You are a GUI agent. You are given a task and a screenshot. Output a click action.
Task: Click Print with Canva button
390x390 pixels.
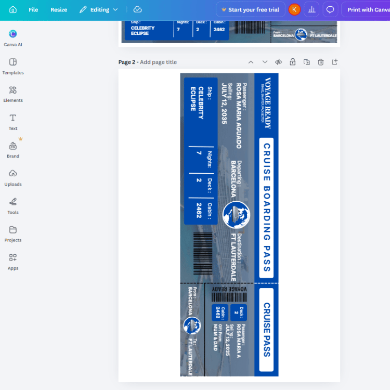tap(366, 10)
